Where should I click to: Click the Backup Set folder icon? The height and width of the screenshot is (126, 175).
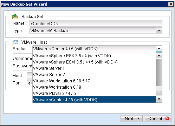(15, 16)
